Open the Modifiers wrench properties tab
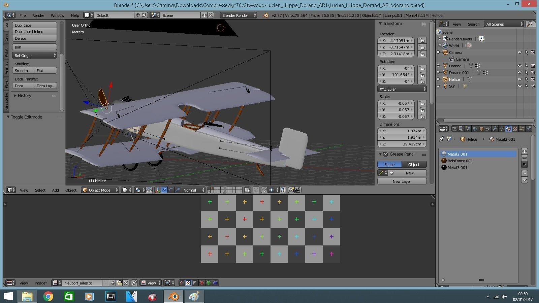The image size is (539, 303). [495, 129]
